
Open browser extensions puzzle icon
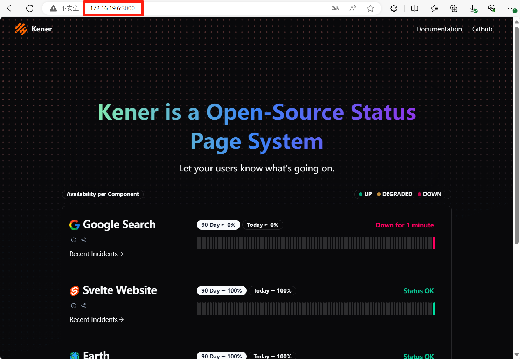click(394, 8)
